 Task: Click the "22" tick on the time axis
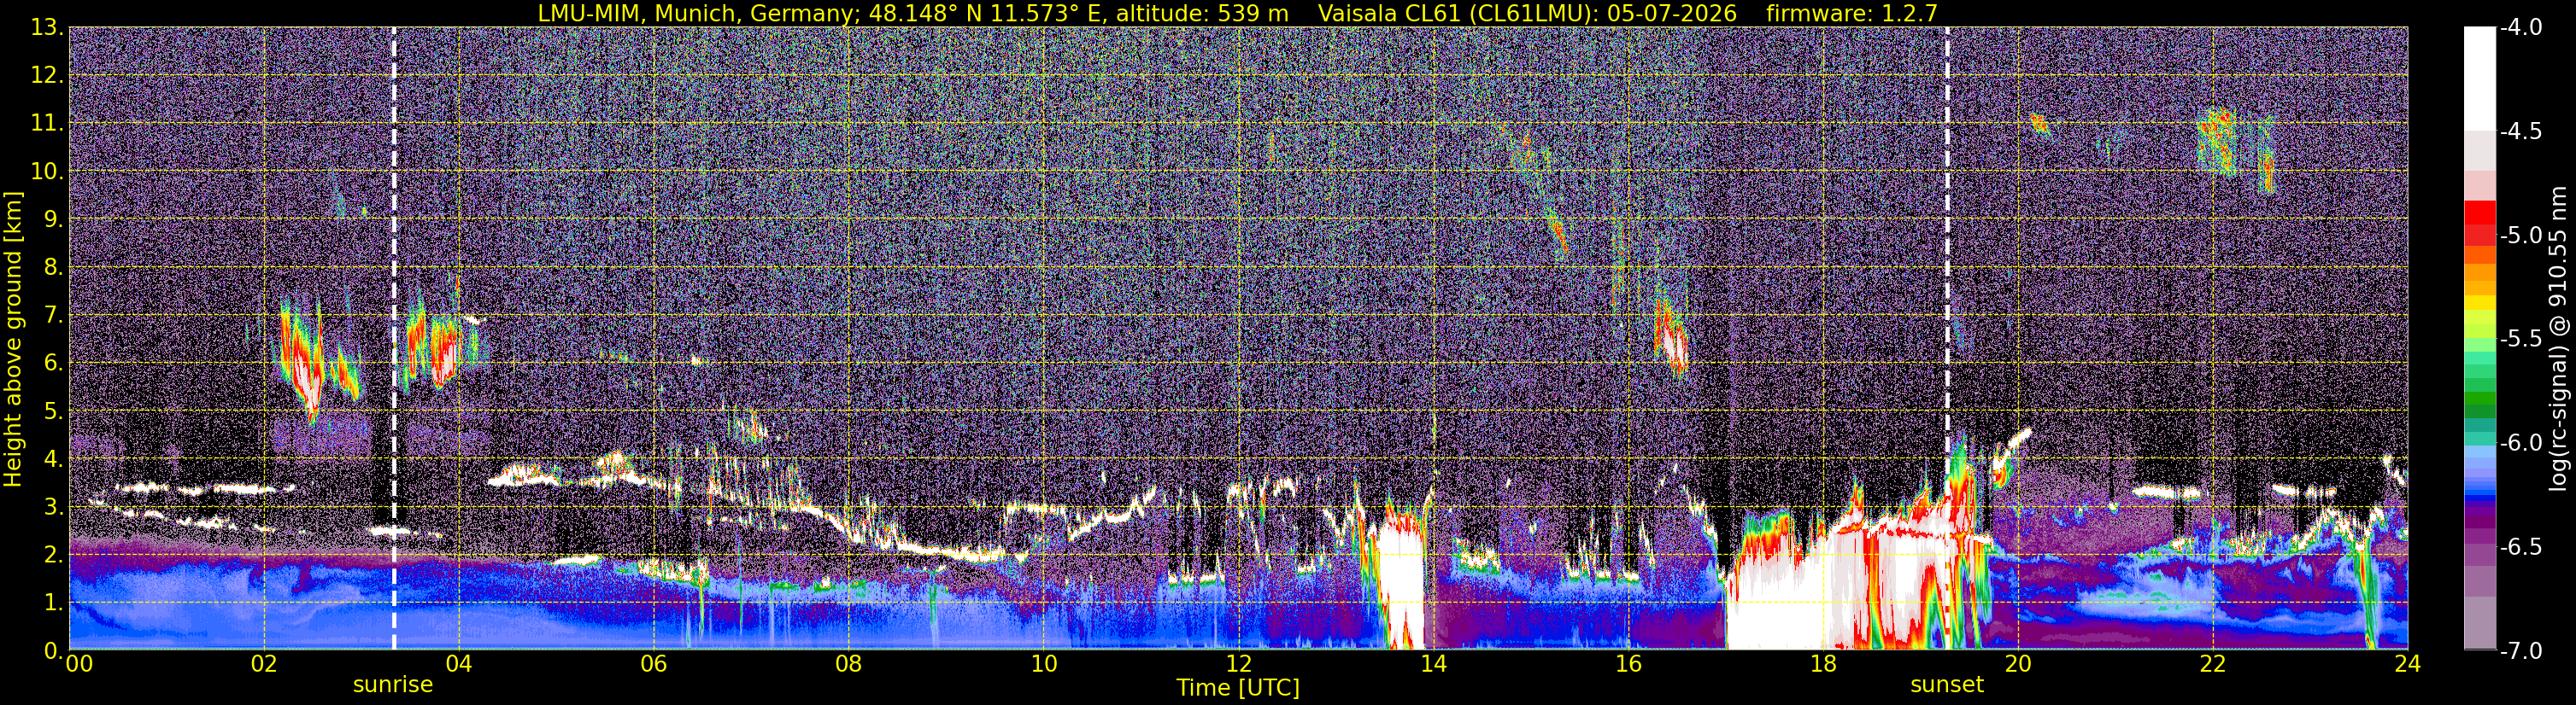point(2213,665)
